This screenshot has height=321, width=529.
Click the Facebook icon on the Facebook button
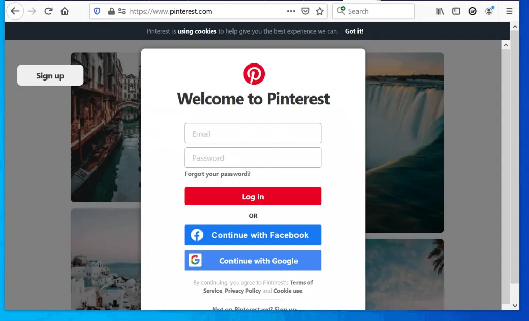point(196,235)
